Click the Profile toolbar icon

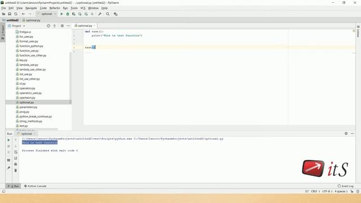pos(80,14)
